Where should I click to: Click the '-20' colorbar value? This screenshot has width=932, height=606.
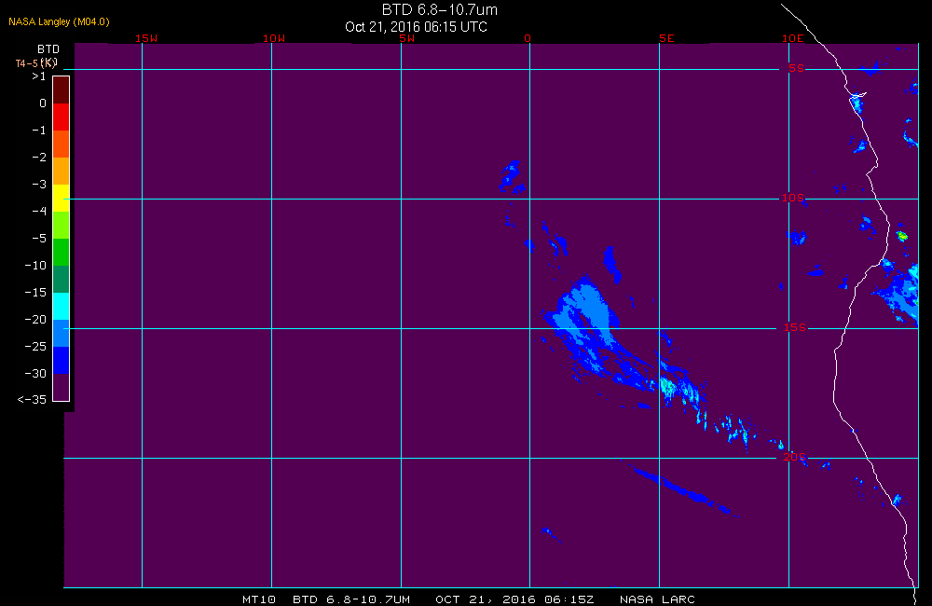(x=35, y=320)
